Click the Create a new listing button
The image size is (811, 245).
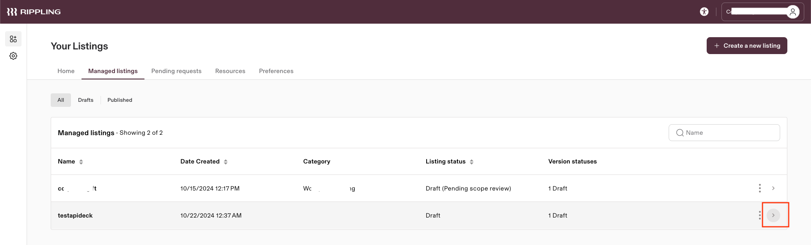(747, 46)
